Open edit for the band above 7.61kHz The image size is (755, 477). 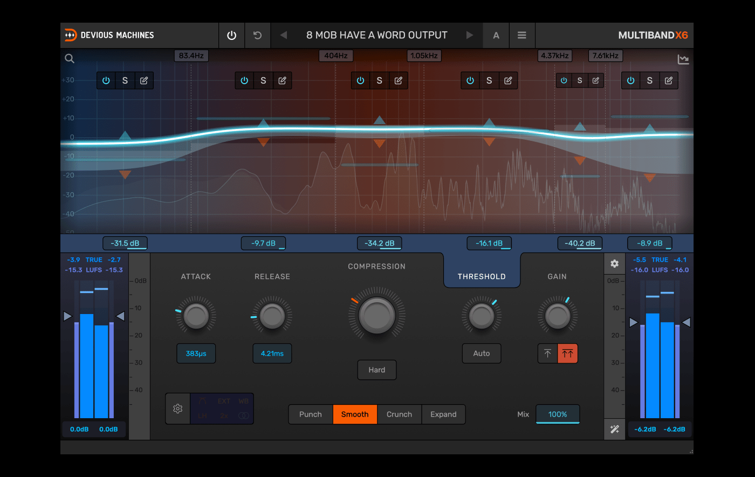[669, 80]
